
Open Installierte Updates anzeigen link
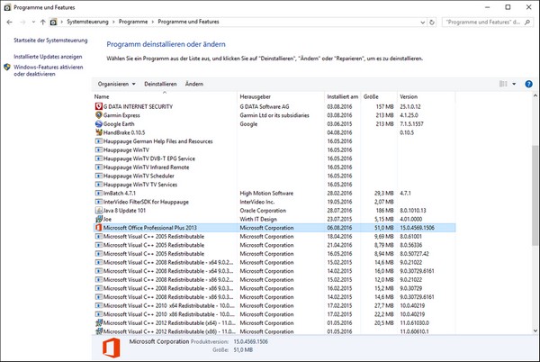tap(48, 57)
